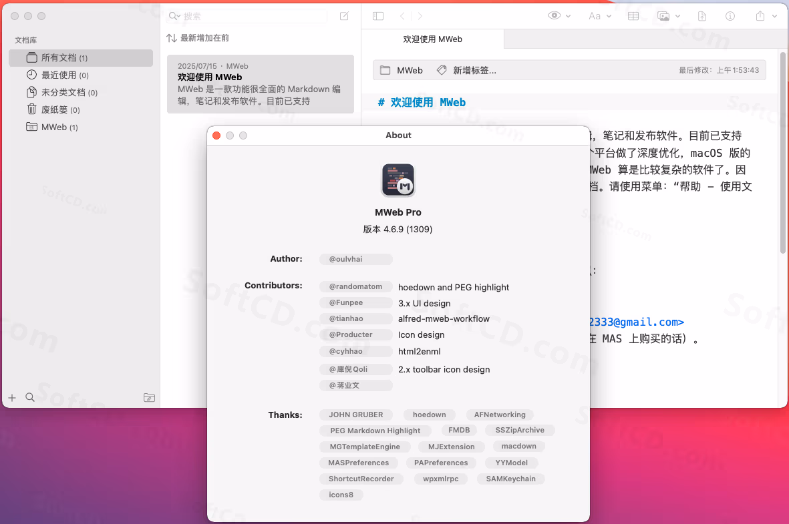The height and width of the screenshot is (524, 789).
Task: Click the 搜索 search input field
Action: click(x=247, y=16)
